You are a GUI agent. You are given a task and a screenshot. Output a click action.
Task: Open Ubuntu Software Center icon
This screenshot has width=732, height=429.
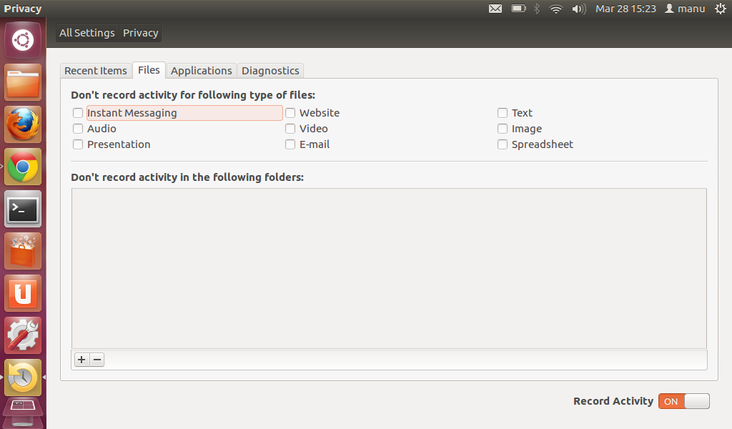[23, 251]
